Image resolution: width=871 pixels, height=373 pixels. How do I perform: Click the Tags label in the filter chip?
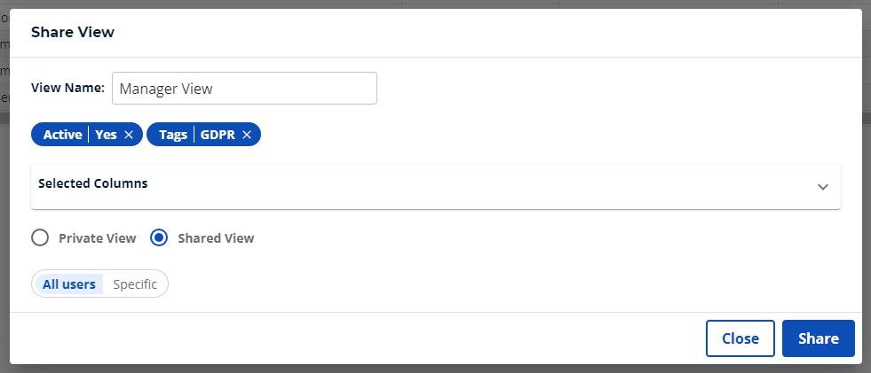pos(173,135)
